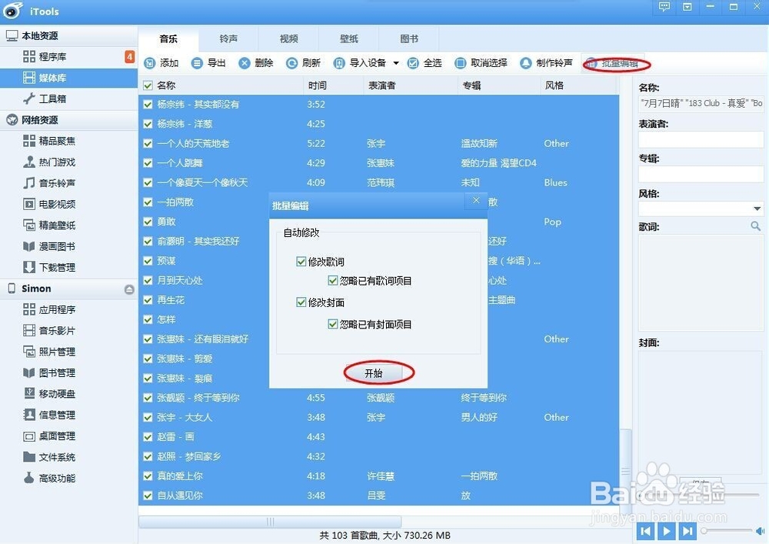Viewport: 769px width, 544px height.
Task: Switch to the 壁纸 tab
Action: [x=349, y=38]
